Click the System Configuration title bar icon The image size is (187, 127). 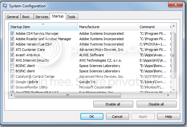pyautogui.click(x=5, y=6)
